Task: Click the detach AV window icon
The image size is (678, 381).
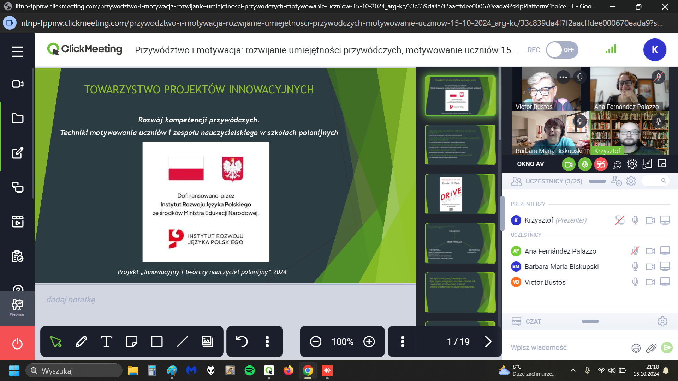Action: 662,164
